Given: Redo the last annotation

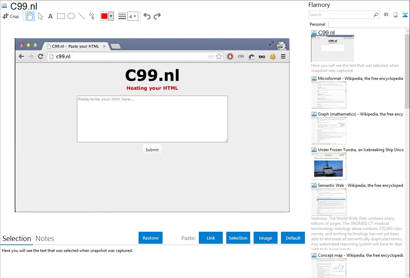Looking at the screenshot, I should [x=157, y=16].
